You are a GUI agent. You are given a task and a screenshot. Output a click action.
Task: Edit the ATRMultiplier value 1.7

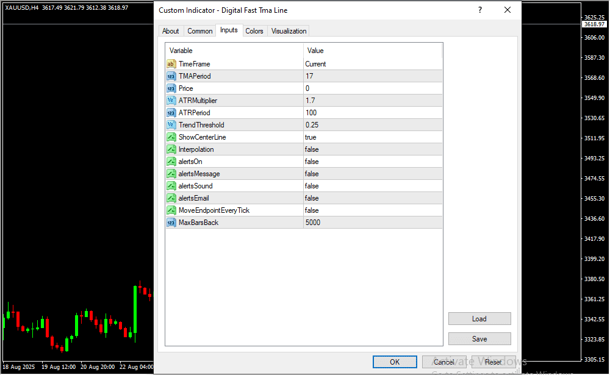tap(373, 101)
